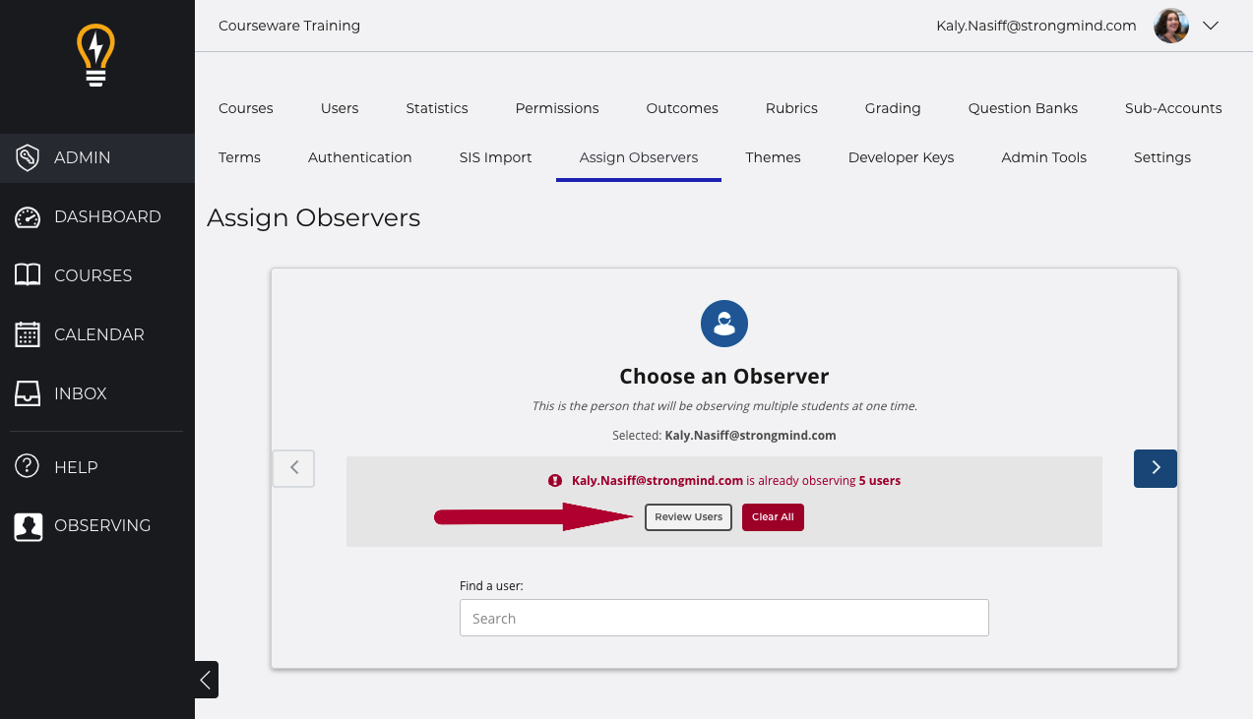This screenshot has height=719, width=1253.
Task: Click the 'Find a user:' label
Action: click(491, 585)
